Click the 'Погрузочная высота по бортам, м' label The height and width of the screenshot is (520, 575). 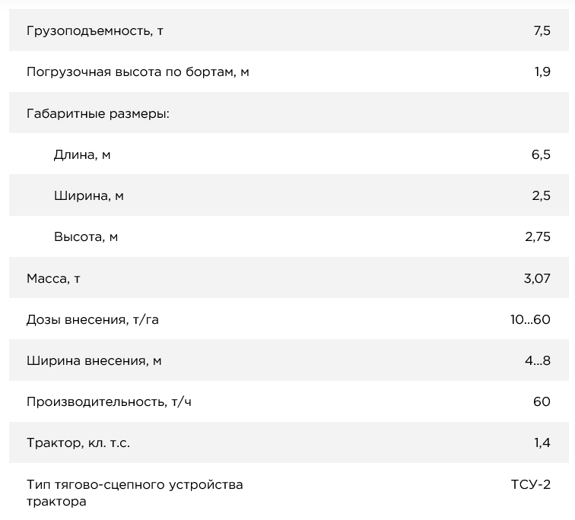[138, 72]
